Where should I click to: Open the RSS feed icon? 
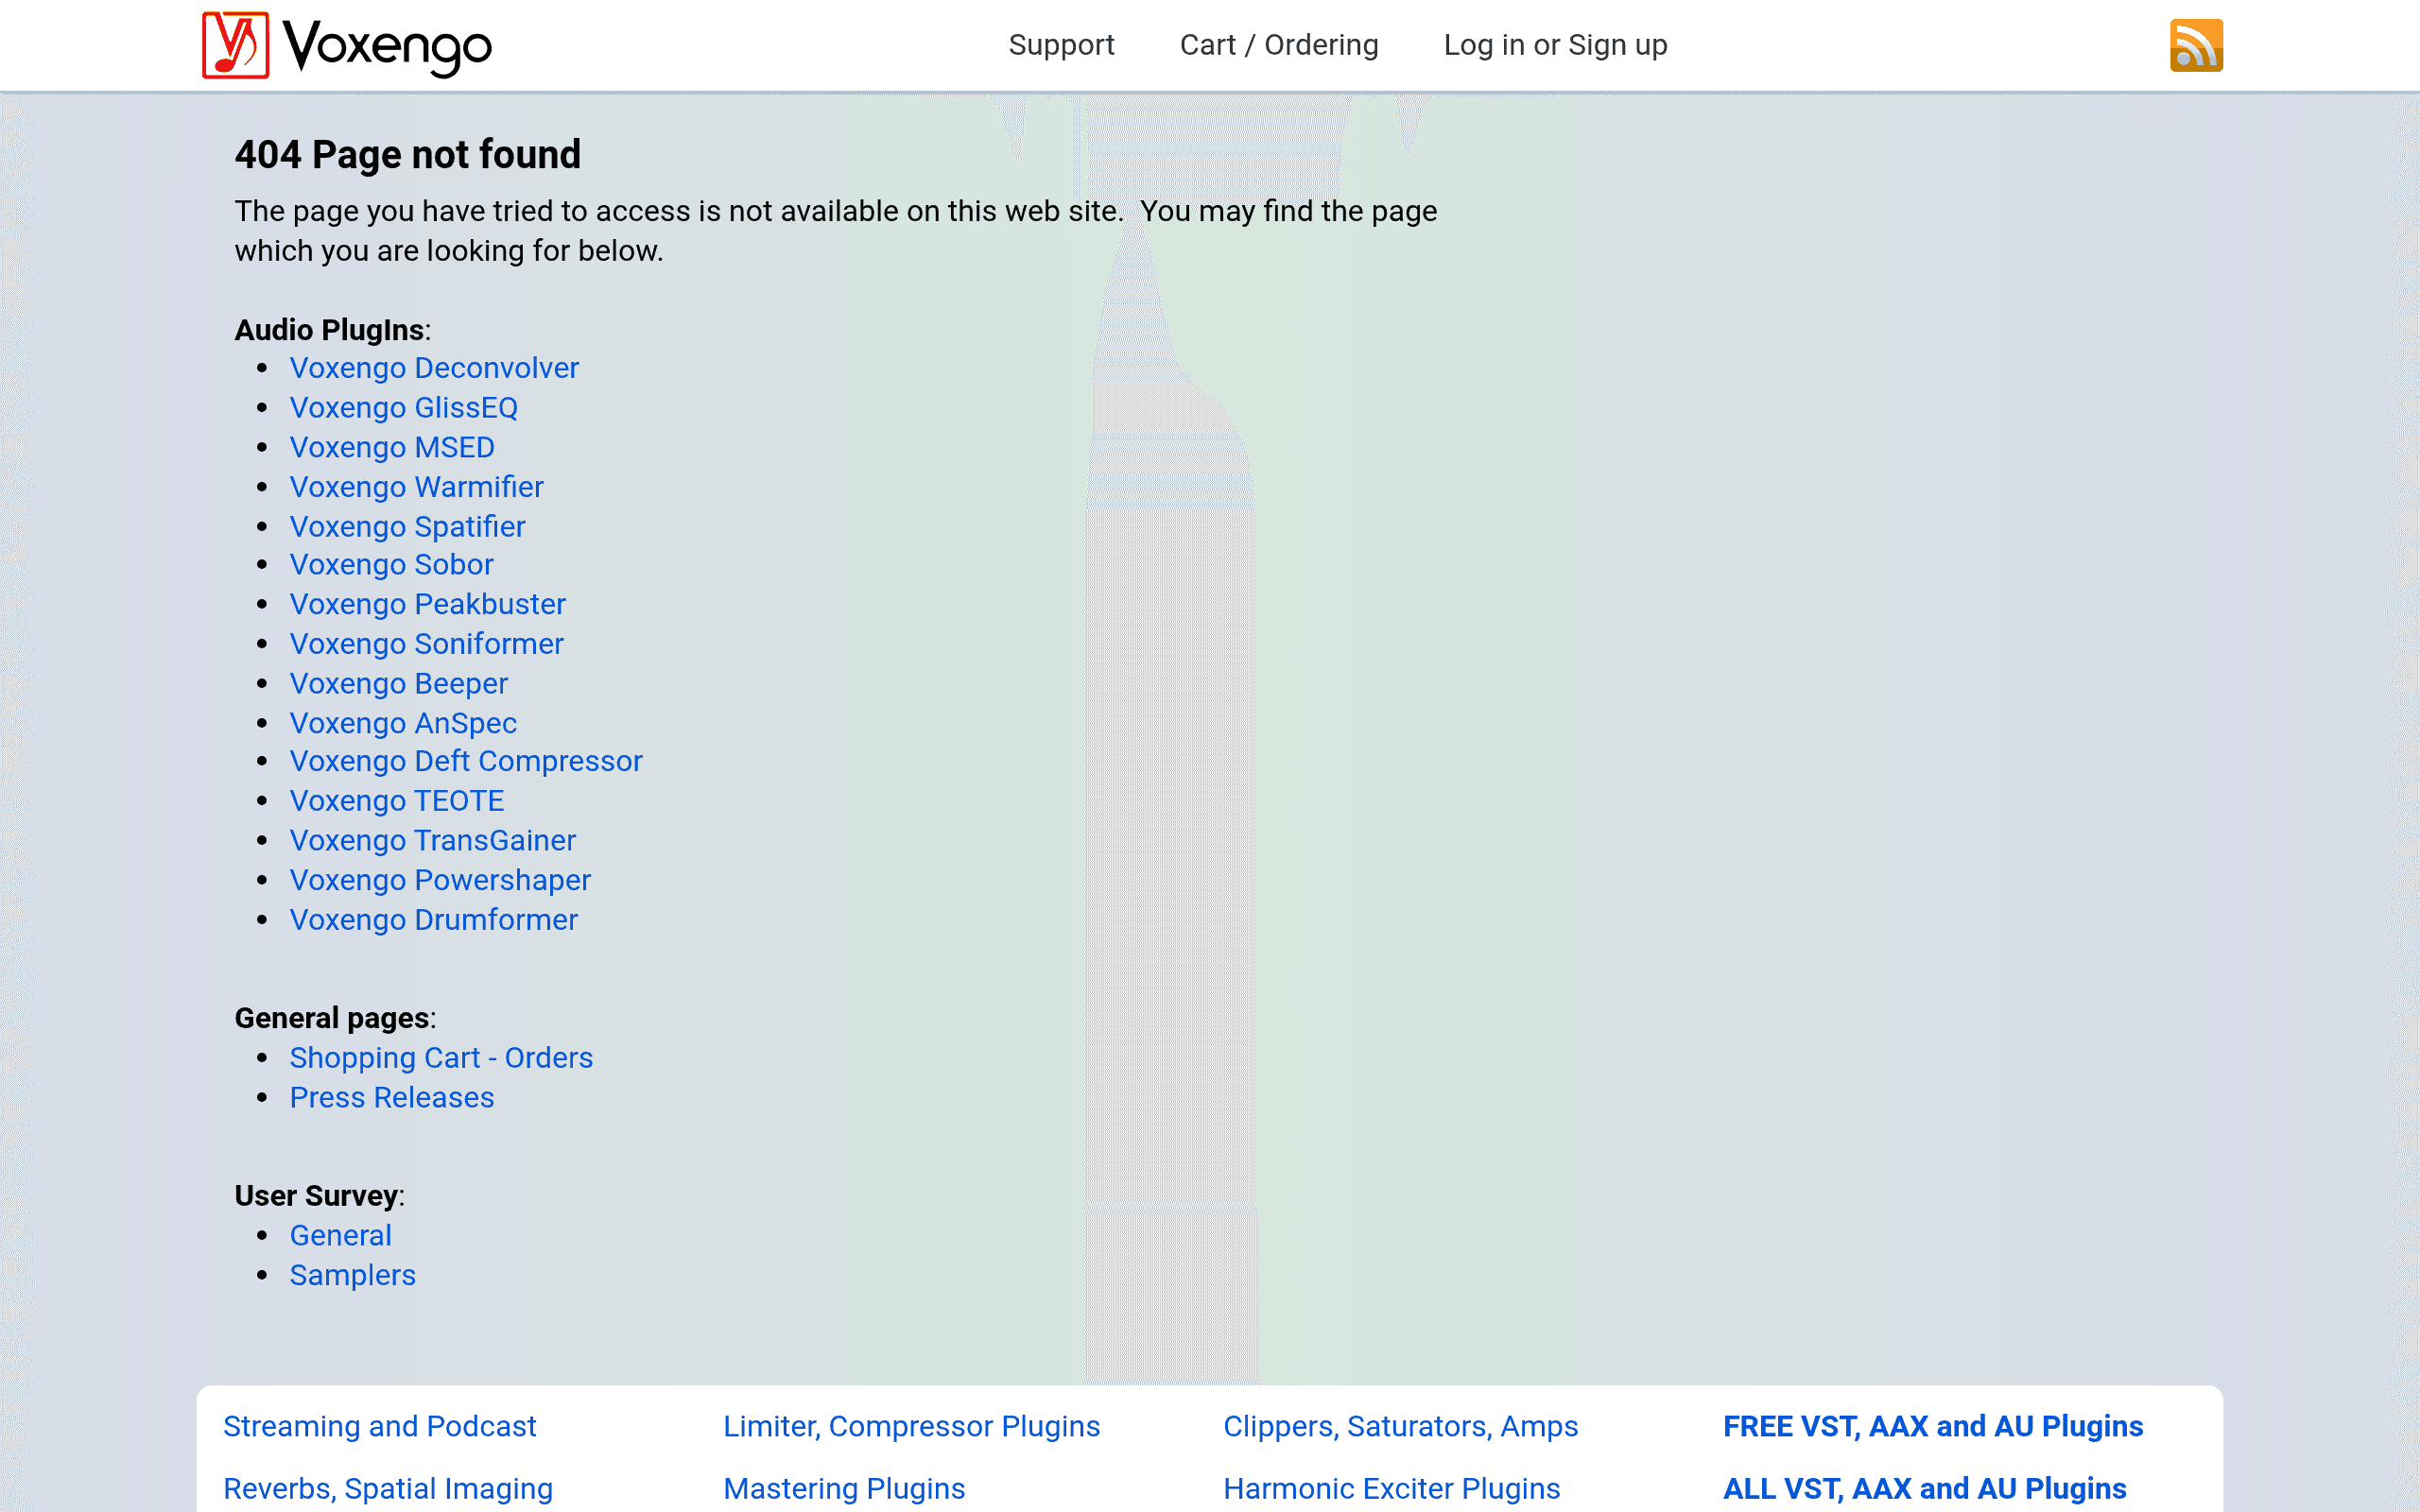click(2196, 45)
